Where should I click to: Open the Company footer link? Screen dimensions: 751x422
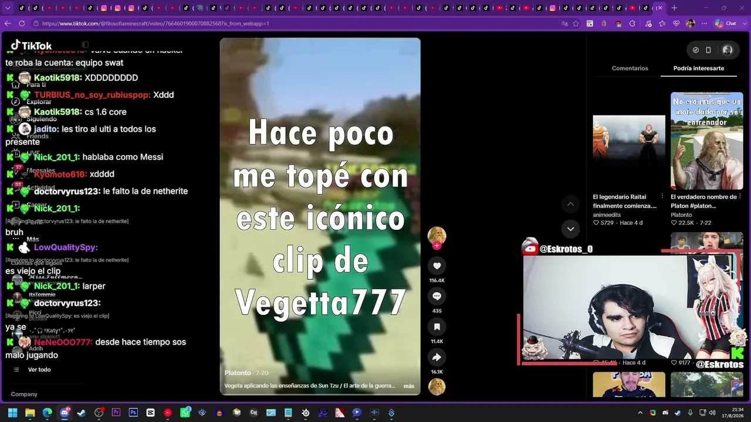(24, 394)
